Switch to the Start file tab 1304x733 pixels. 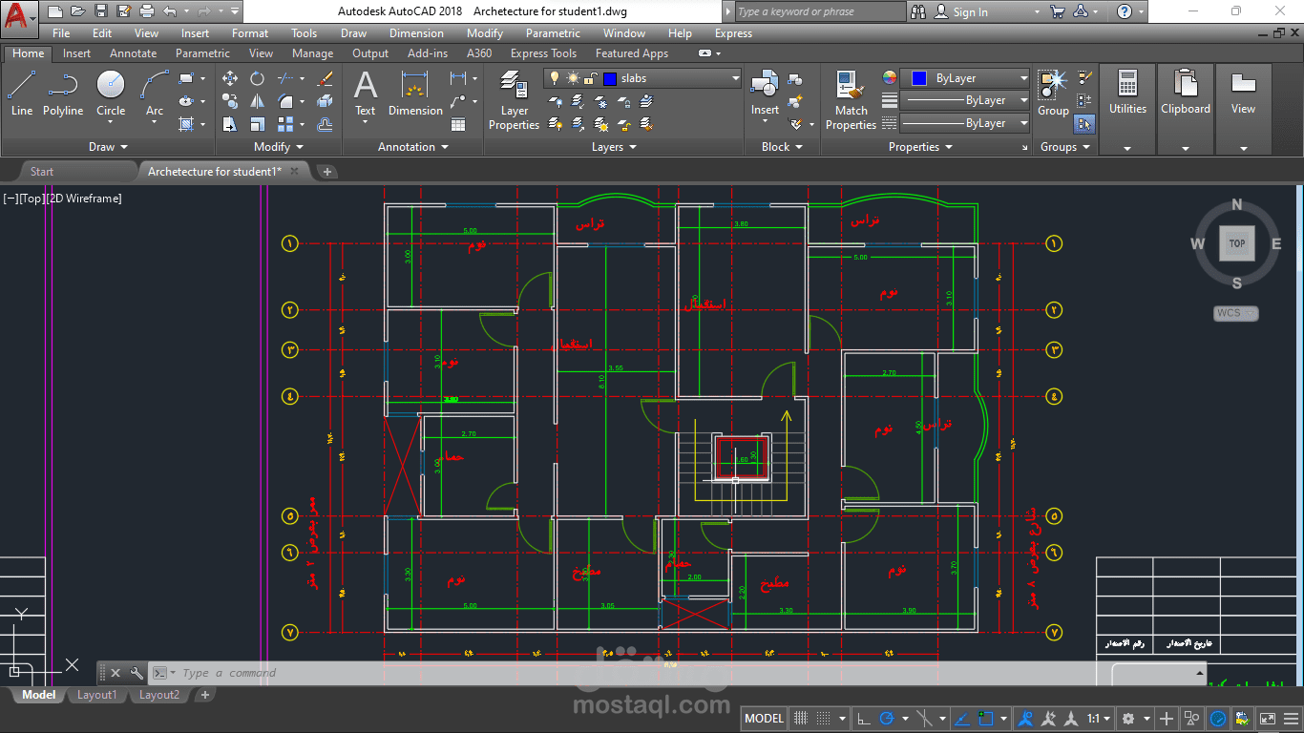tap(42, 172)
